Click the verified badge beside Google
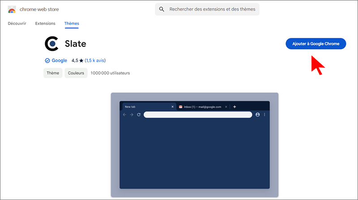Viewport: 358px width, 200px height. coord(47,61)
